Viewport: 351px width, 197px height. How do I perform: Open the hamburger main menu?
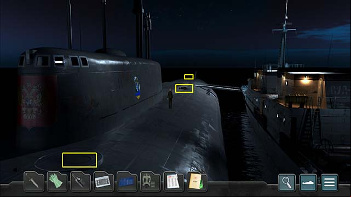tap(330, 182)
